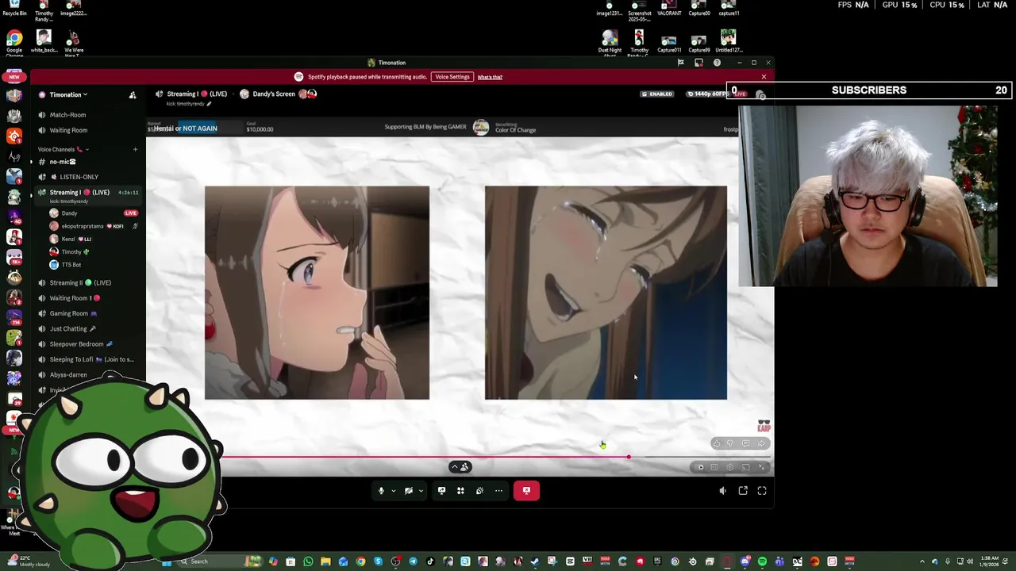
Task: Click the share screen icon in call controls
Action: point(441,491)
